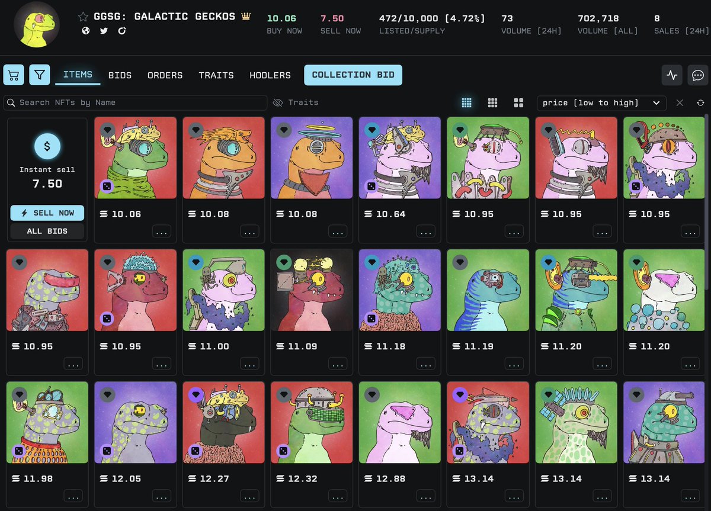
Task: Open the ... menu on the 10.64 card
Action: pos(427,232)
